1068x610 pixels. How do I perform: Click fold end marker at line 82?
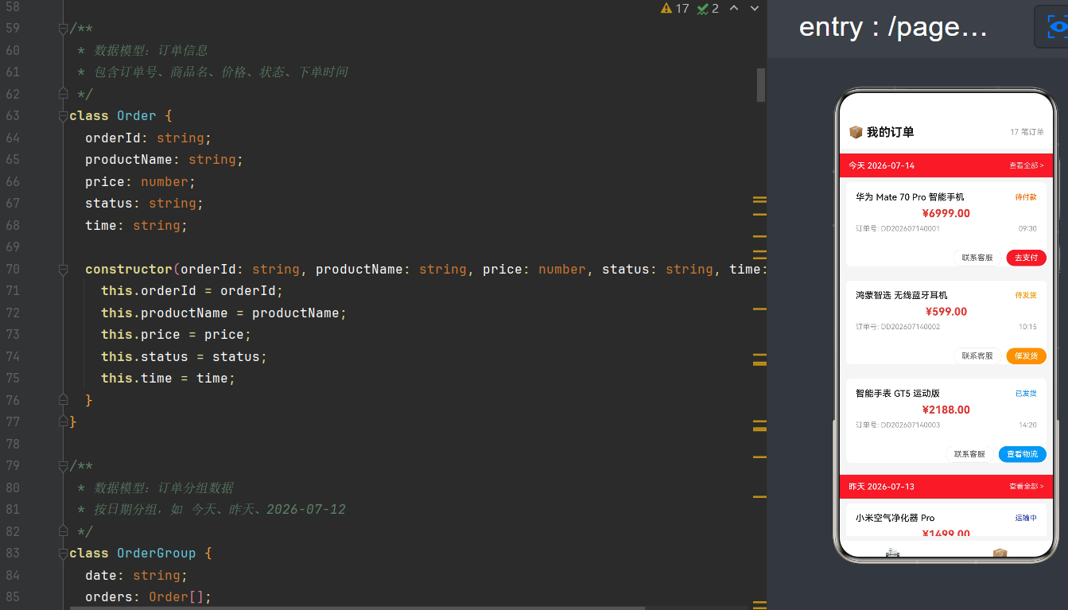pos(64,531)
